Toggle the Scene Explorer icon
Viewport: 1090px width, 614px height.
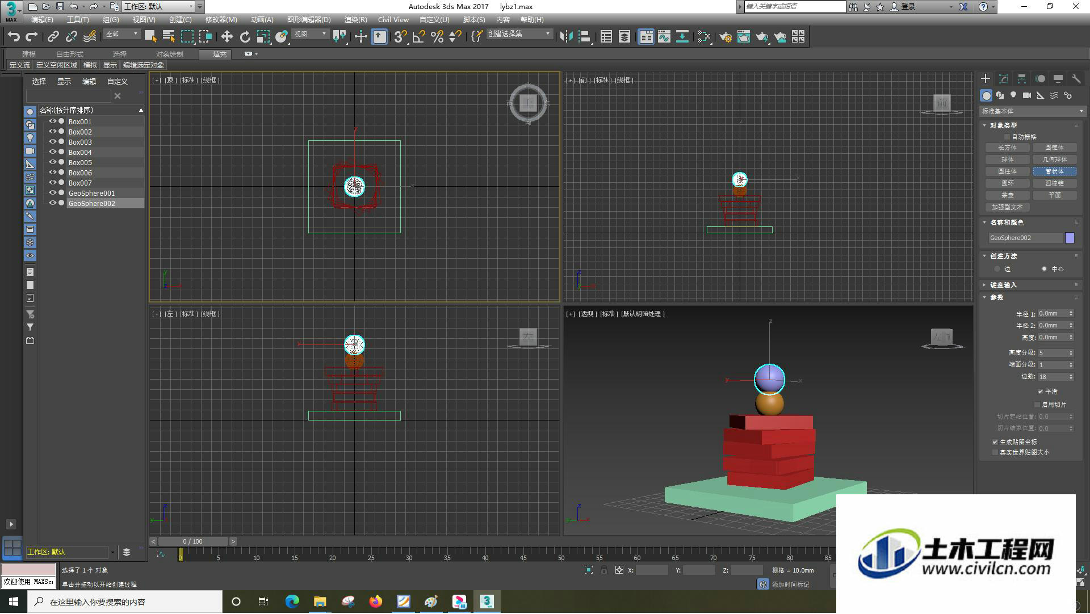click(x=606, y=37)
